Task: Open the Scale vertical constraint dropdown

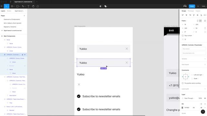Action: pyautogui.click(x=196, y=79)
